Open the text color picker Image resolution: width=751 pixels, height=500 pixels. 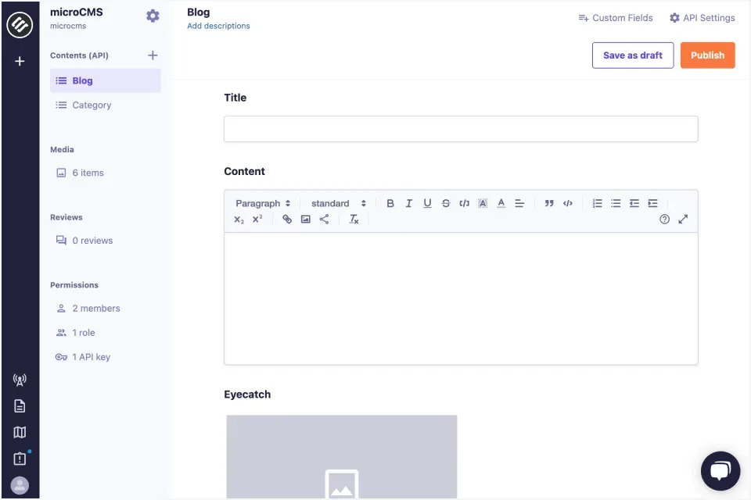tap(501, 203)
